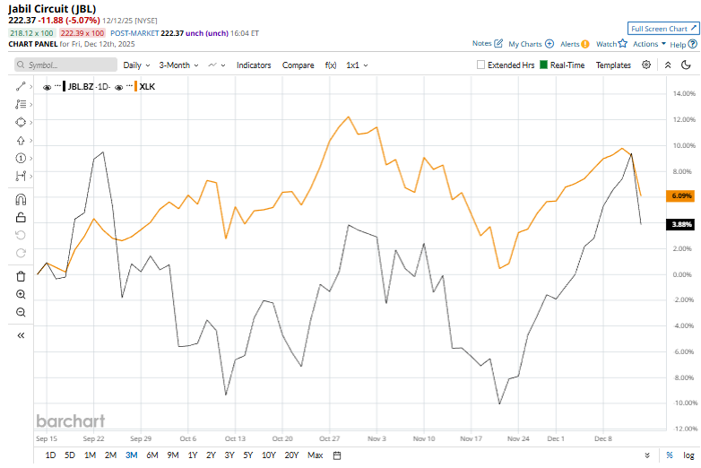701x468 pixels.
Task: Select the 2Y time range
Action: [x=211, y=455]
